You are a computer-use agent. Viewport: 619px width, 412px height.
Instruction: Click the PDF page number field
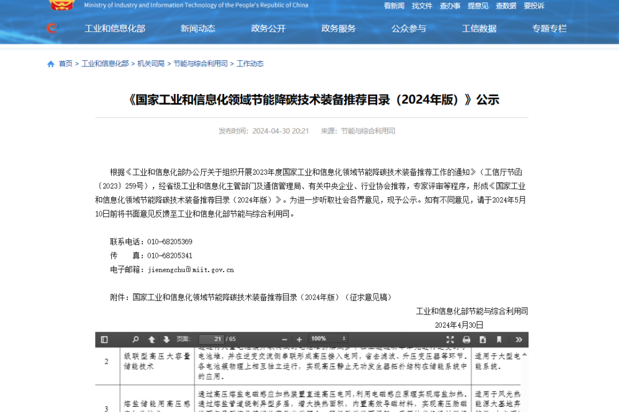coord(211,339)
